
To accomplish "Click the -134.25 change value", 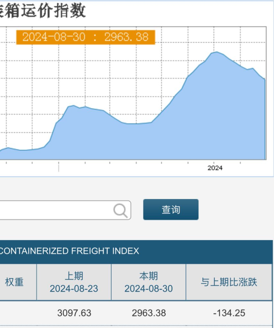I will 229,313.
